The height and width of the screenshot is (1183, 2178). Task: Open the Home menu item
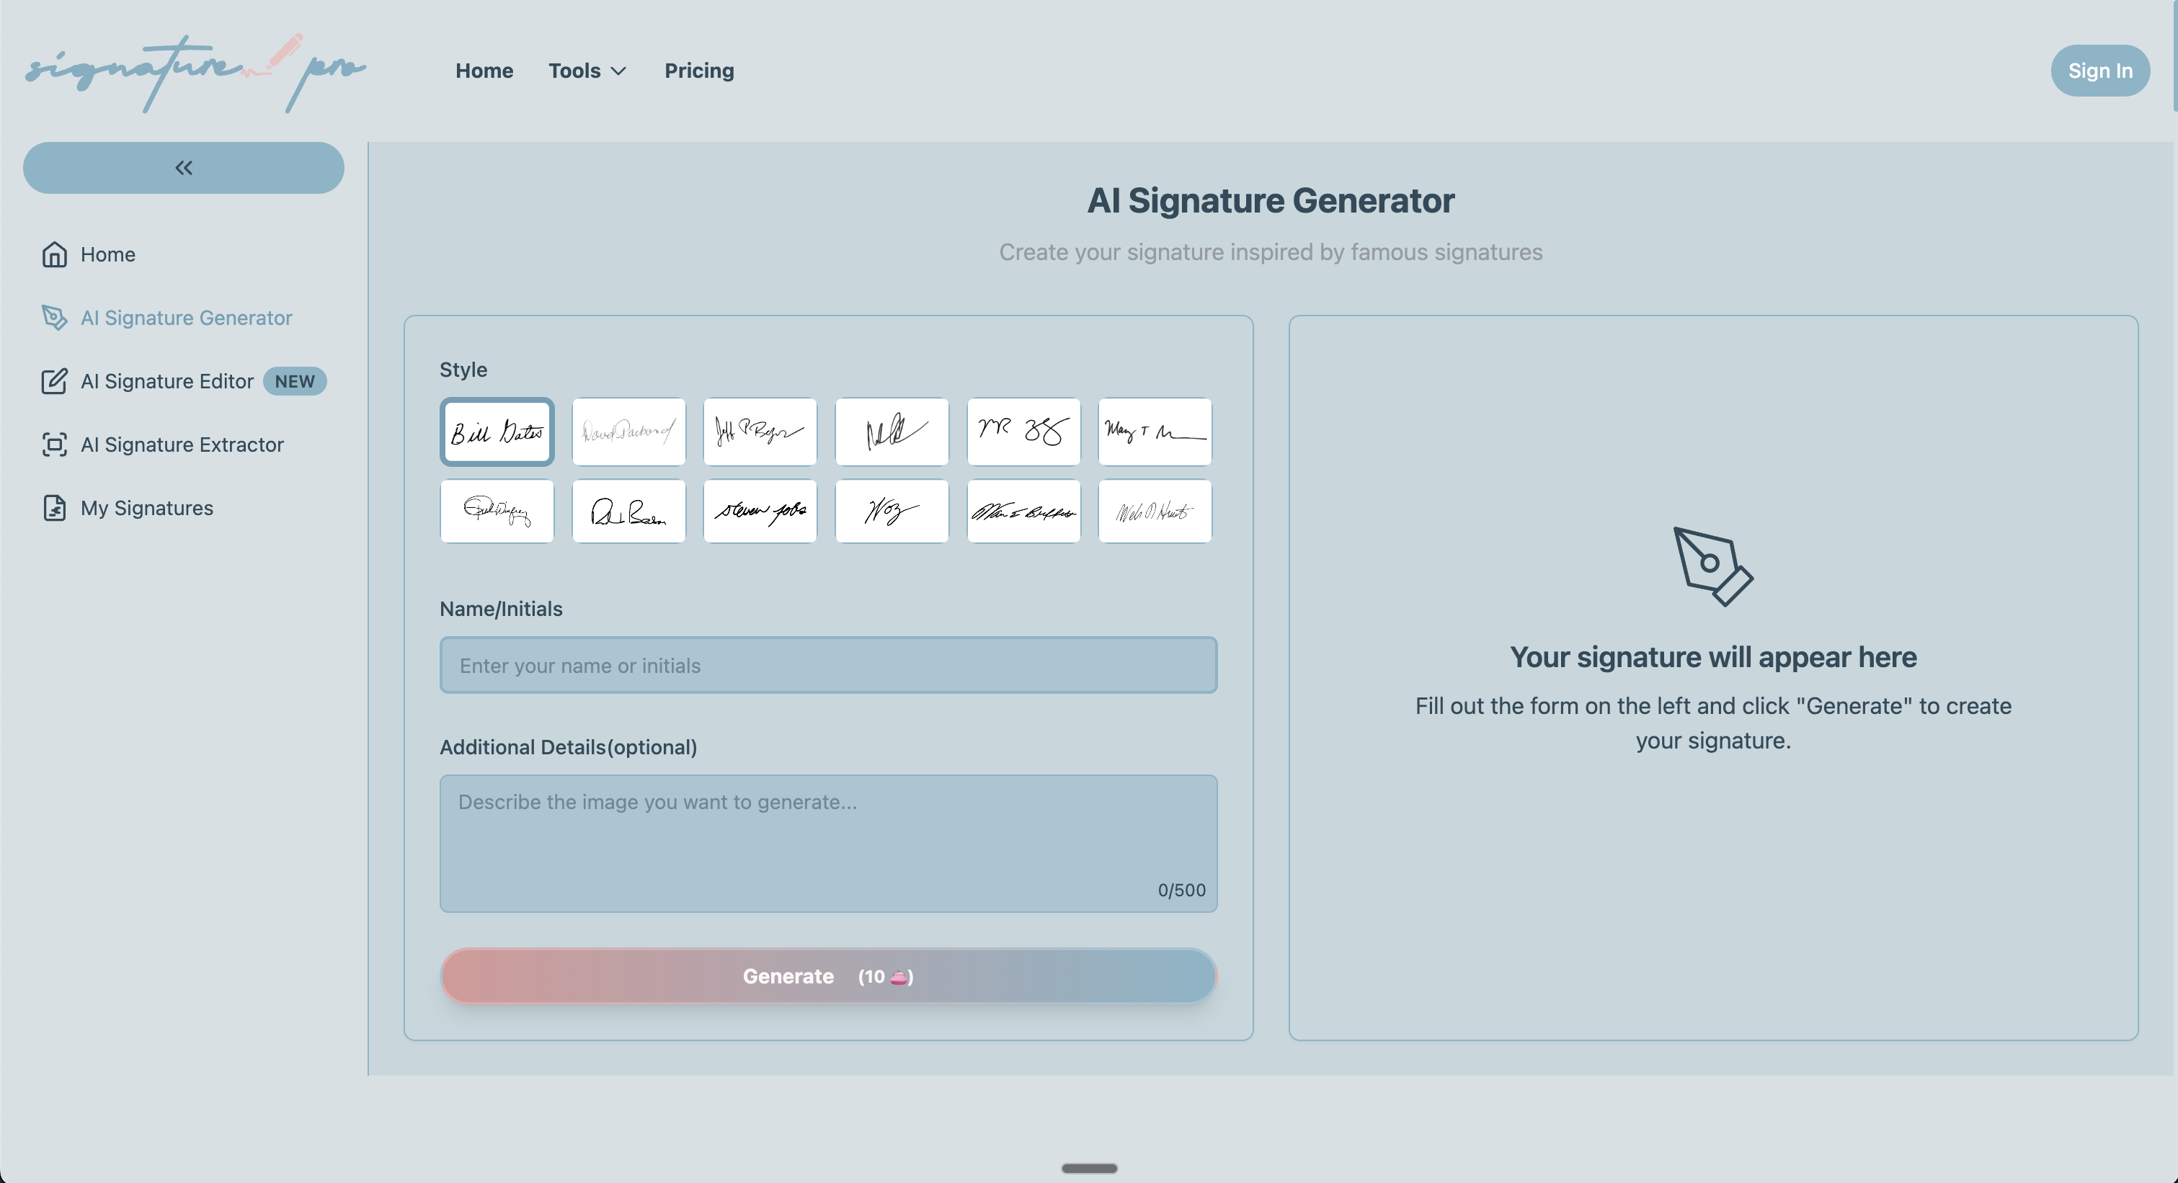[484, 71]
